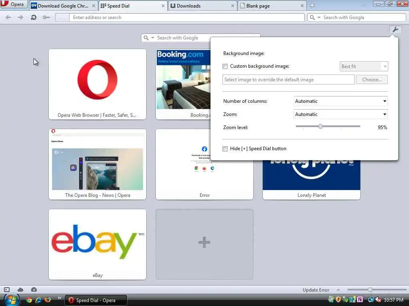Open the Booking.com speed dial
The width and height of the screenshot is (409, 306).
183,84
